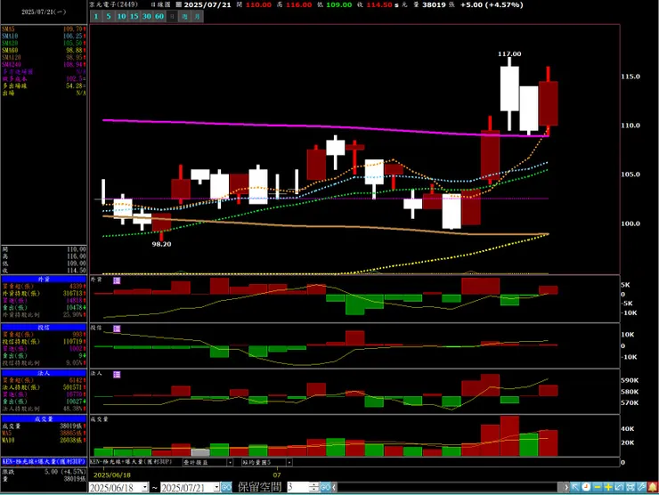Click the clock history icon
The image size is (659, 495).
(586, 487)
